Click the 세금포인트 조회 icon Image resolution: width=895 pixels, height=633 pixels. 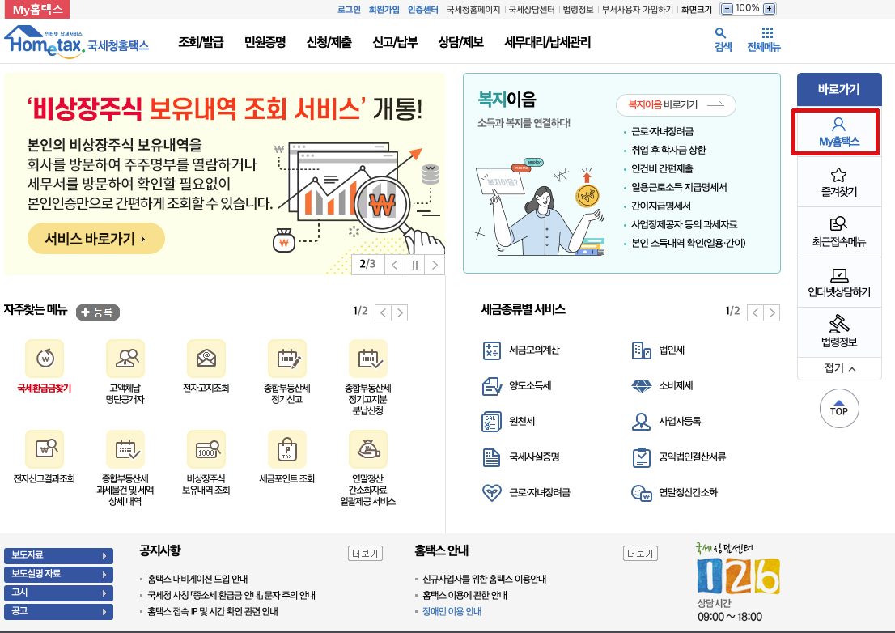[x=287, y=449]
